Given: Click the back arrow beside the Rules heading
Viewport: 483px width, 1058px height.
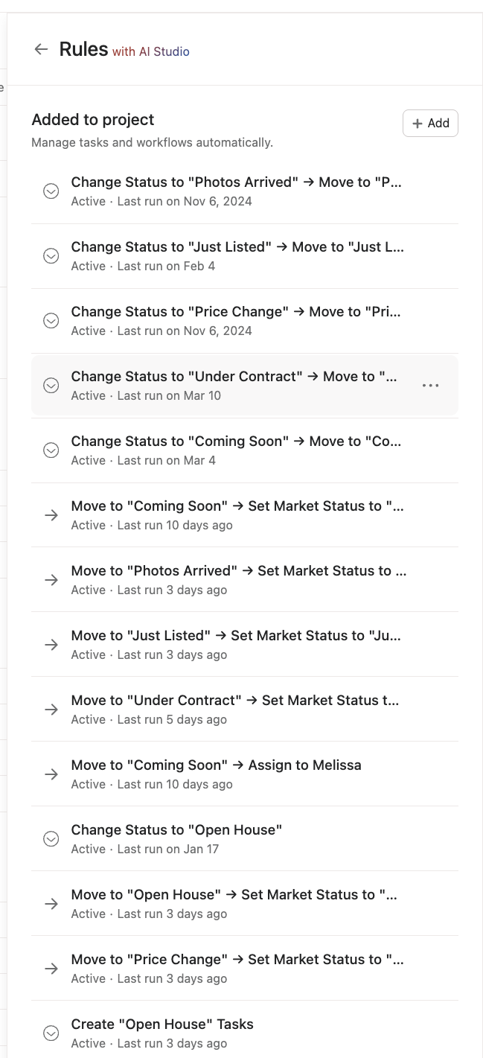Looking at the screenshot, I should click(x=41, y=49).
